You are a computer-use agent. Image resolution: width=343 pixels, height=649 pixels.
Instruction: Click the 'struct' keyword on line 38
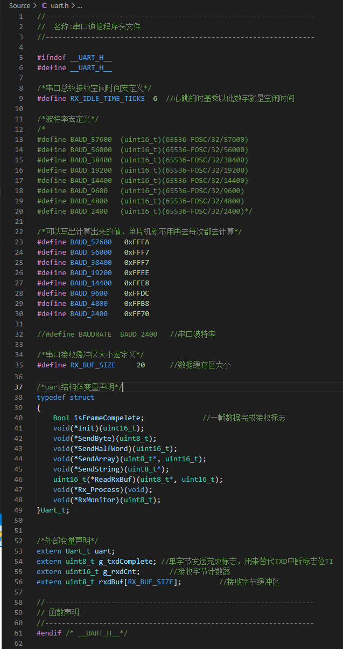click(x=82, y=397)
